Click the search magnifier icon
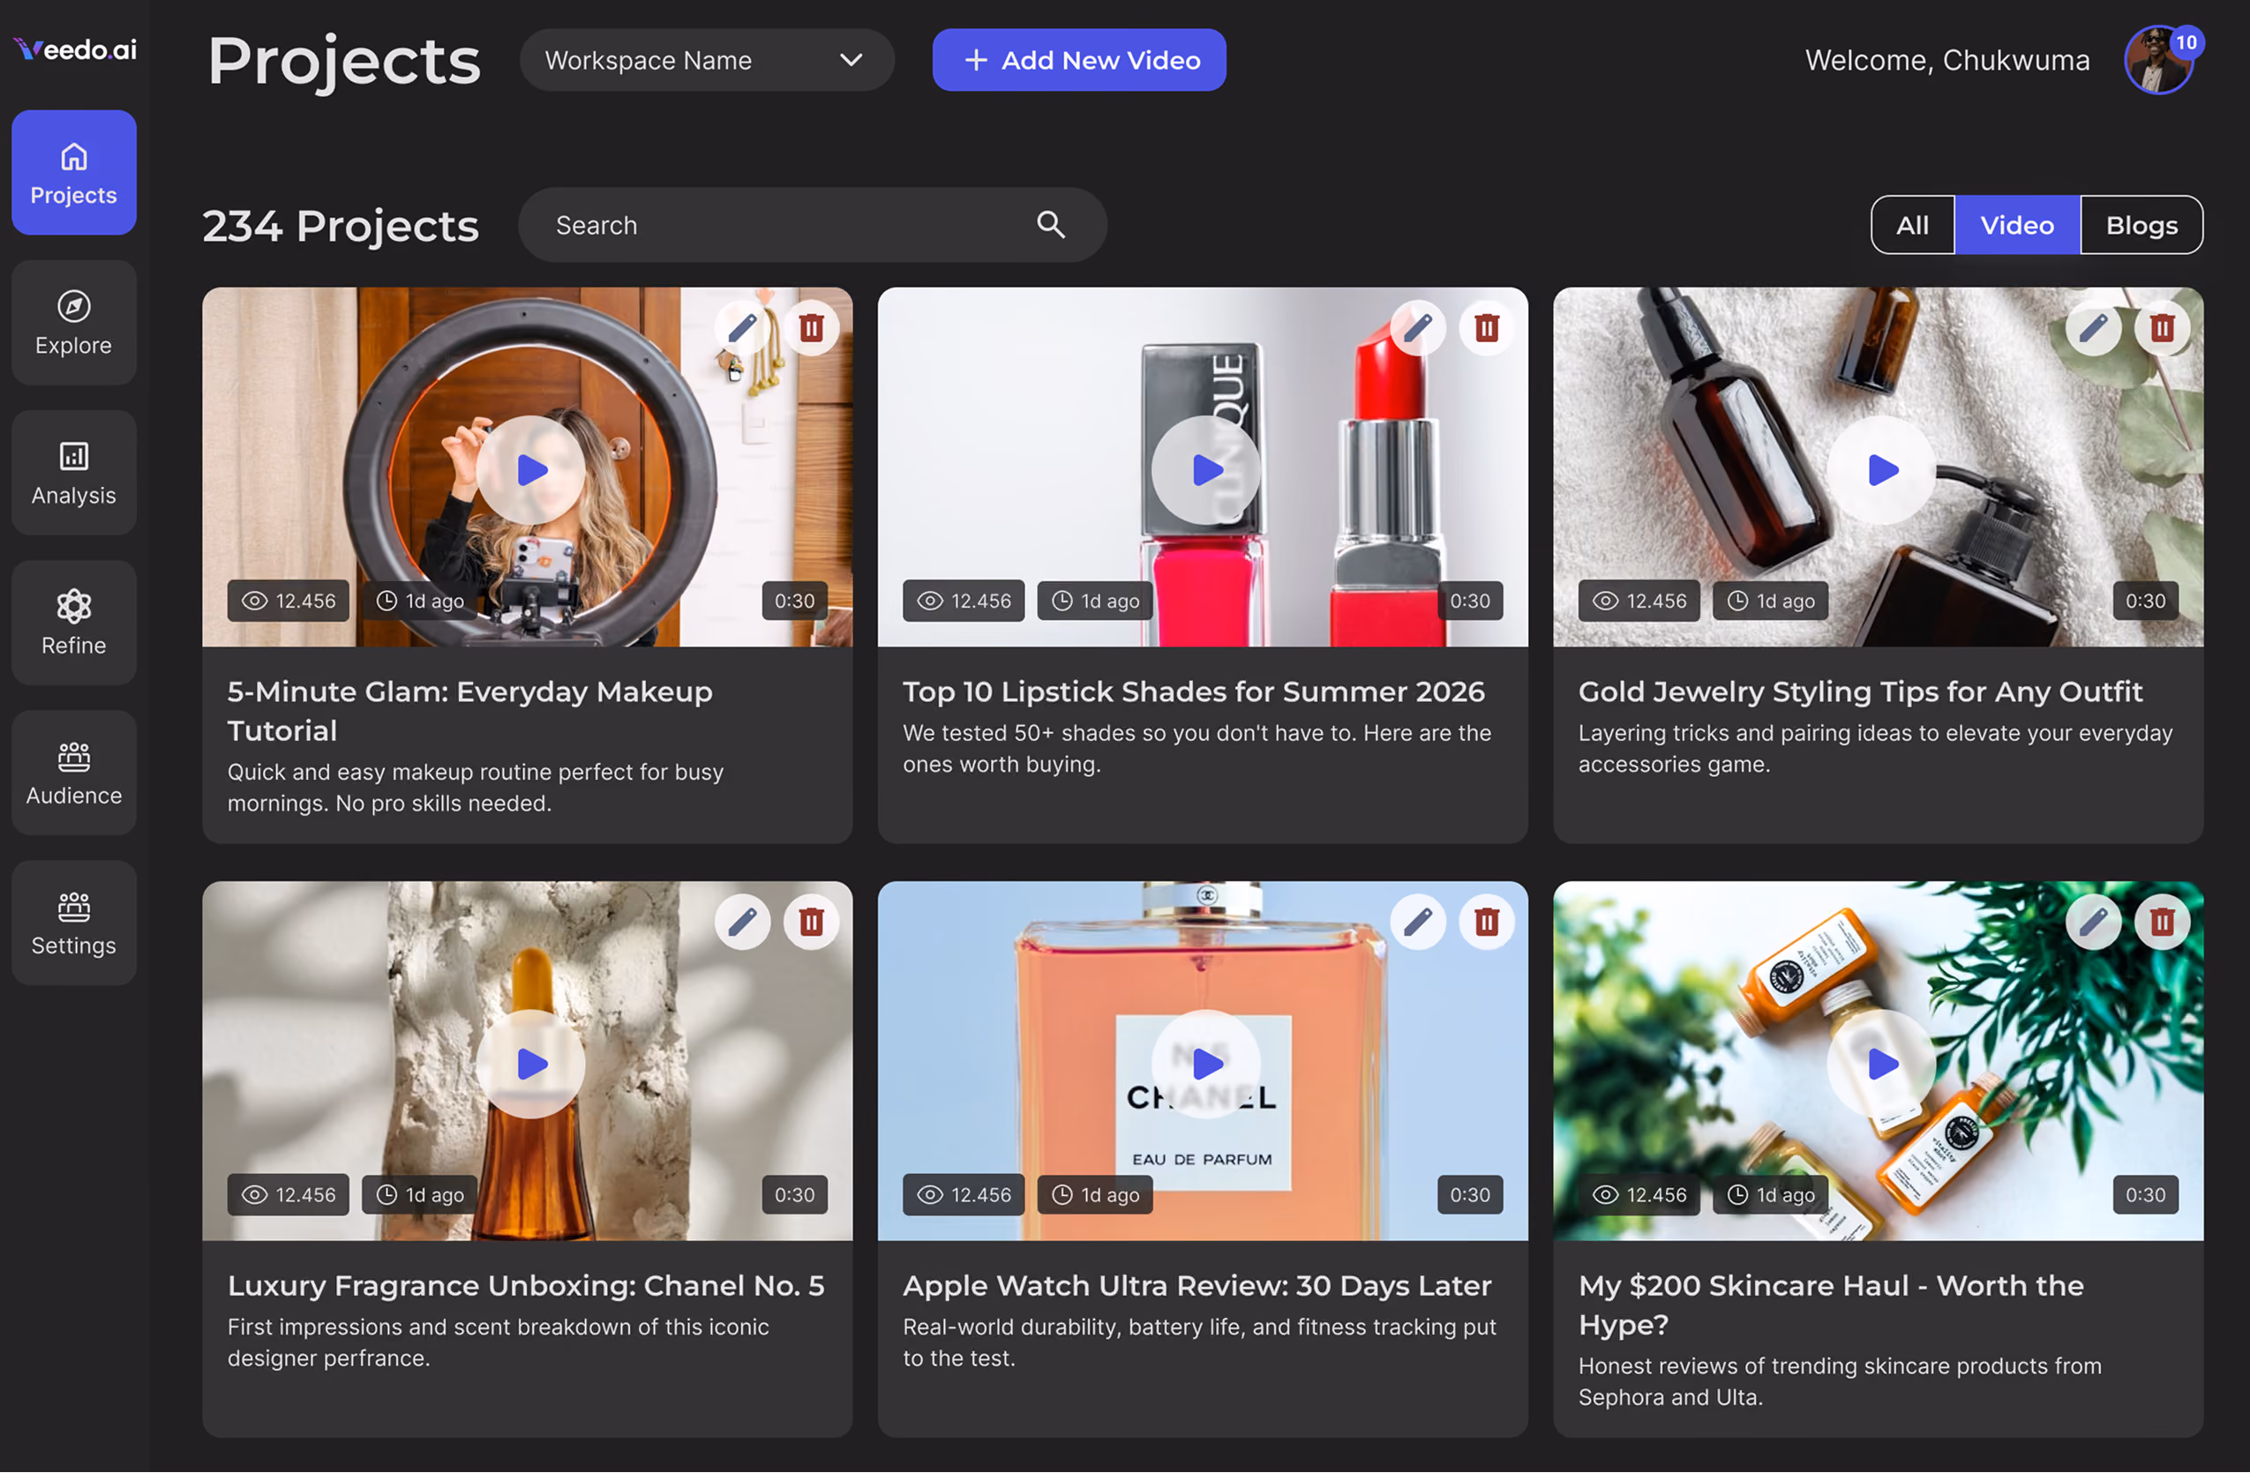 click(x=1051, y=225)
